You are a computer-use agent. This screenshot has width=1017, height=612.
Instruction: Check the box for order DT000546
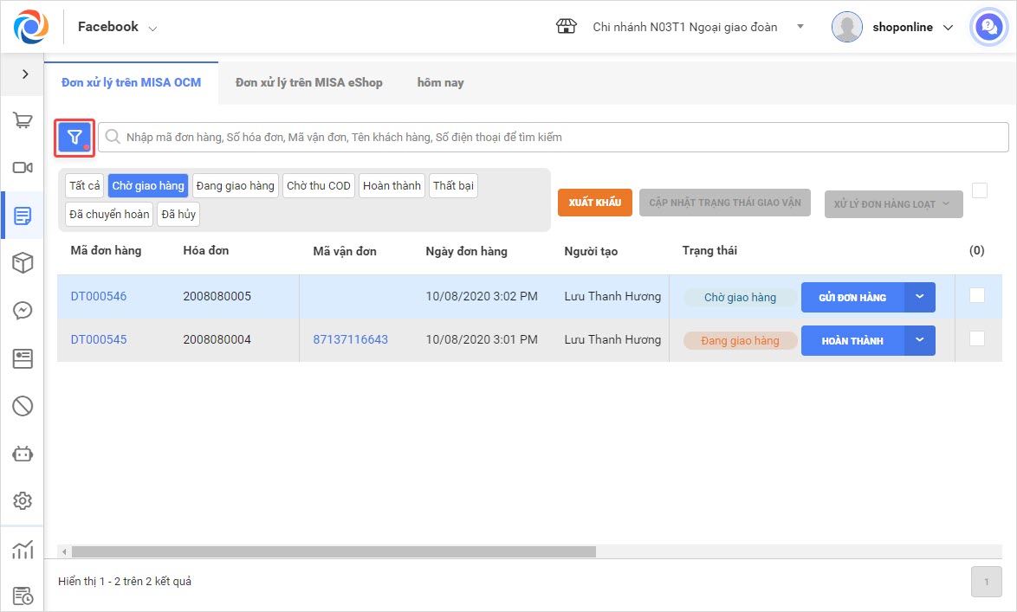(x=977, y=295)
